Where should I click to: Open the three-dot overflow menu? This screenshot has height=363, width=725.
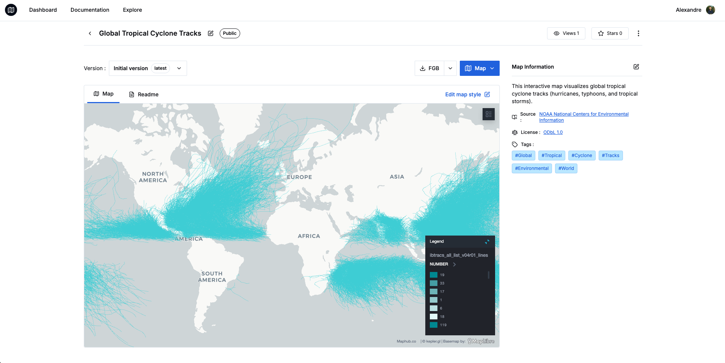(x=638, y=33)
